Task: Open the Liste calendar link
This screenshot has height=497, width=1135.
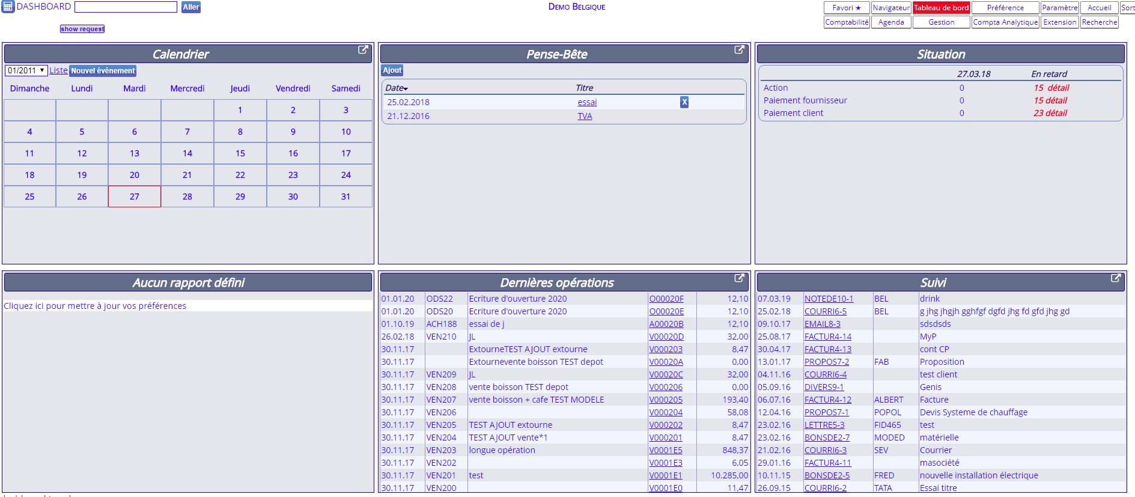Action: pos(58,71)
